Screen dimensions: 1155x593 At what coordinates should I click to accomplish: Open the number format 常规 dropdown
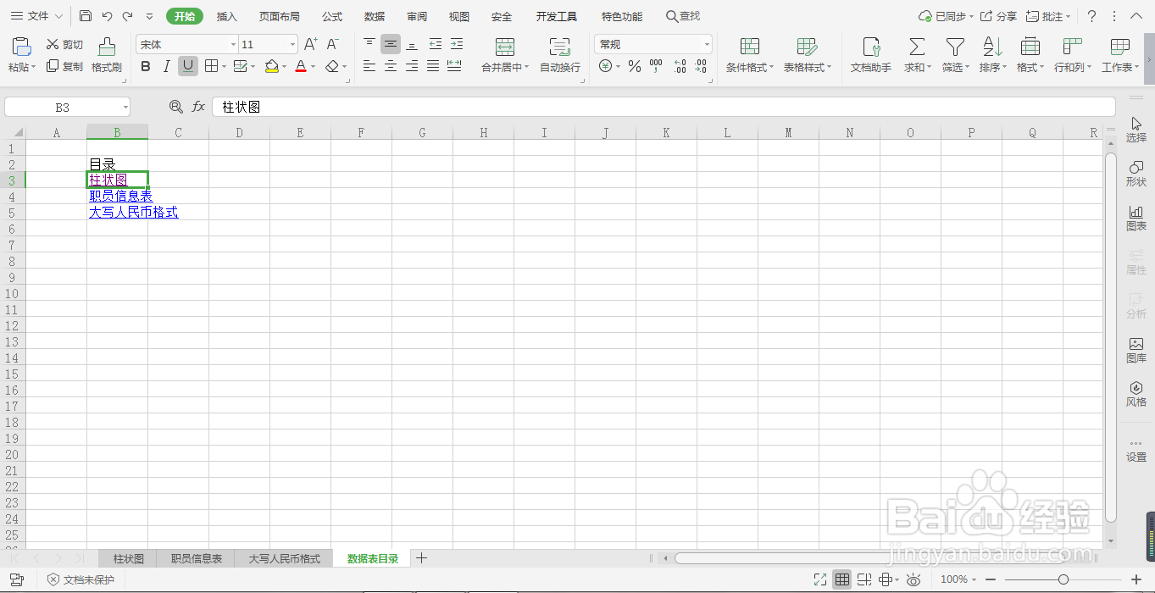pyautogui.click(x=707, y=44)
